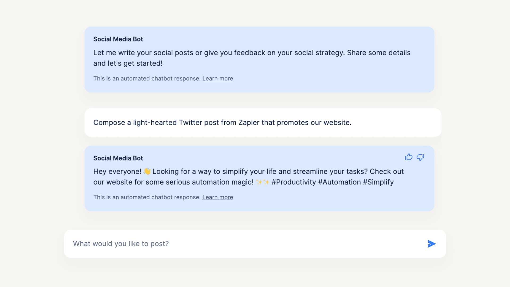The image size is (510, 287).
Task: Click second 'This is an automated chatbot response' note
Action: tap(147, 197)
